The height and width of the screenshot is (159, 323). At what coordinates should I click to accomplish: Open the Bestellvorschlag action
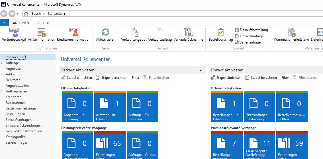click(x=221, y=35)
